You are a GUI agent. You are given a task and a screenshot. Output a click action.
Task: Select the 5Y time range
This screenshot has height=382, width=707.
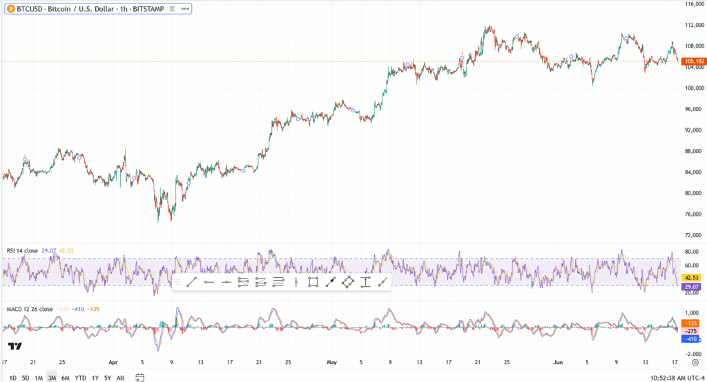pos(107,378)
